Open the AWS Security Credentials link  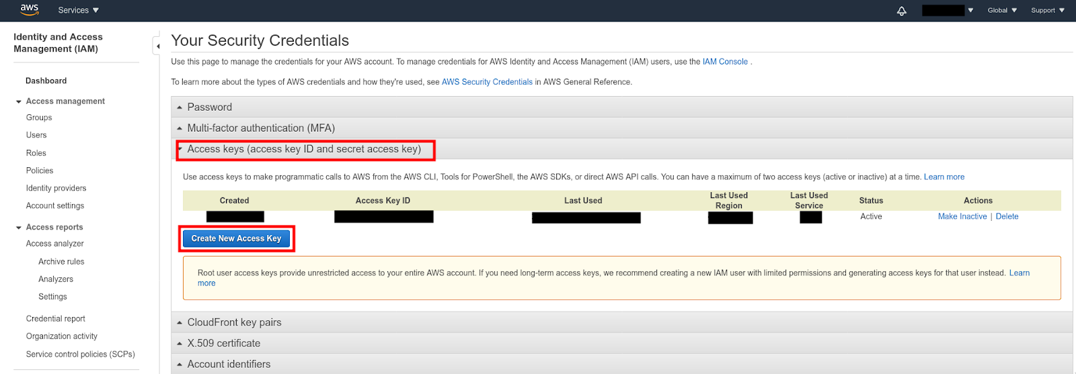[x=487, y=82]
